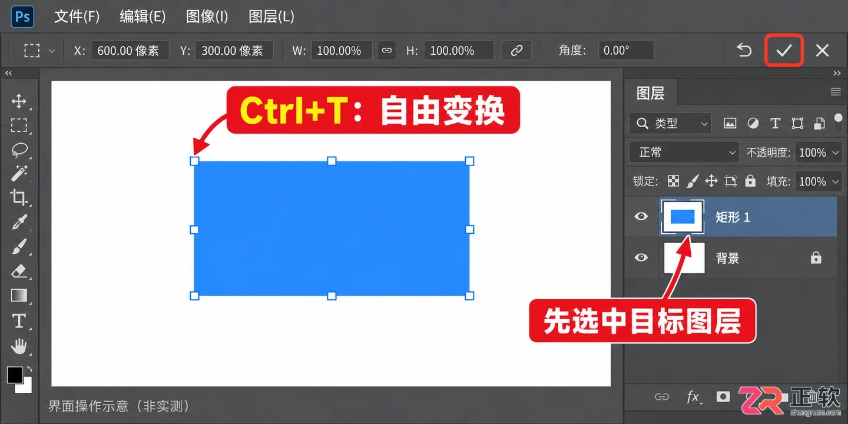Select the 矩形 1 layer name
Screen dimensions: 848x424
pos(733,217)
